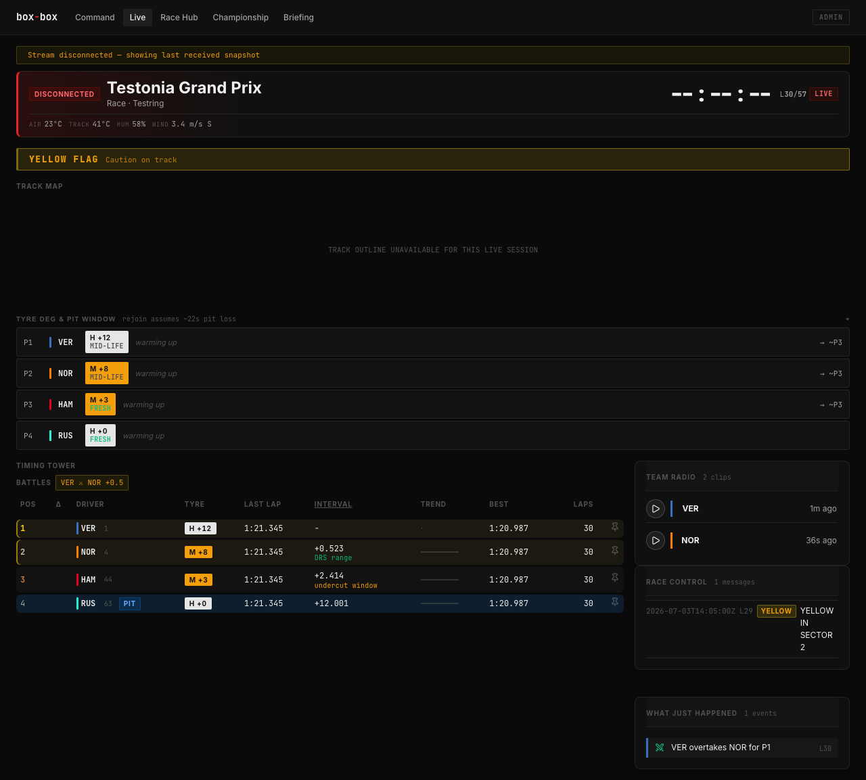Open the P3 HAM tyre deg row
This screenshot has height=780, width=866.
pyautogui.click(x=433, y=405)
